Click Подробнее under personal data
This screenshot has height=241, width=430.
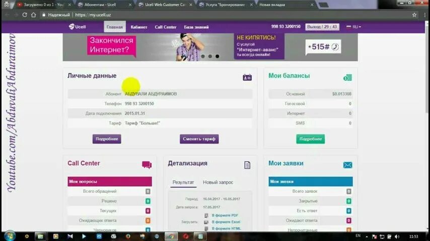click(107, 139)
